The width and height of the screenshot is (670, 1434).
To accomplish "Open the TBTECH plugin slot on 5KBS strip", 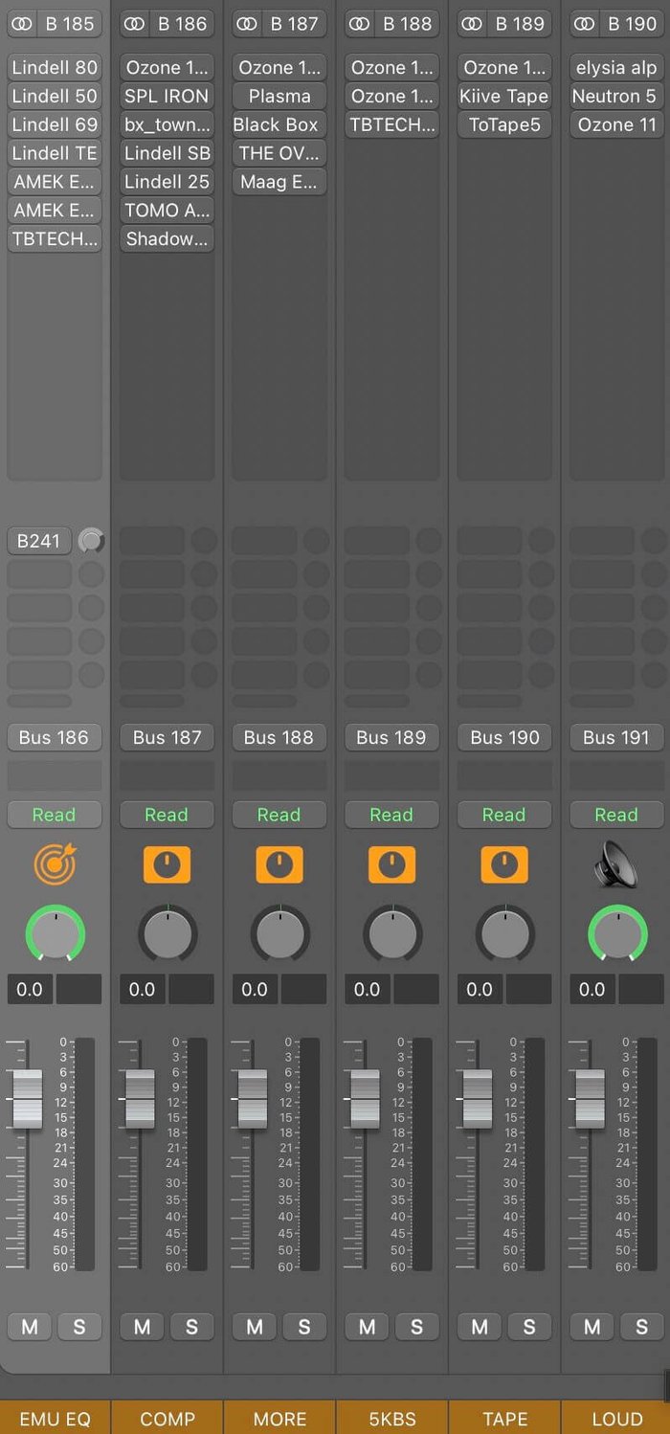I will tap(392, 124).
